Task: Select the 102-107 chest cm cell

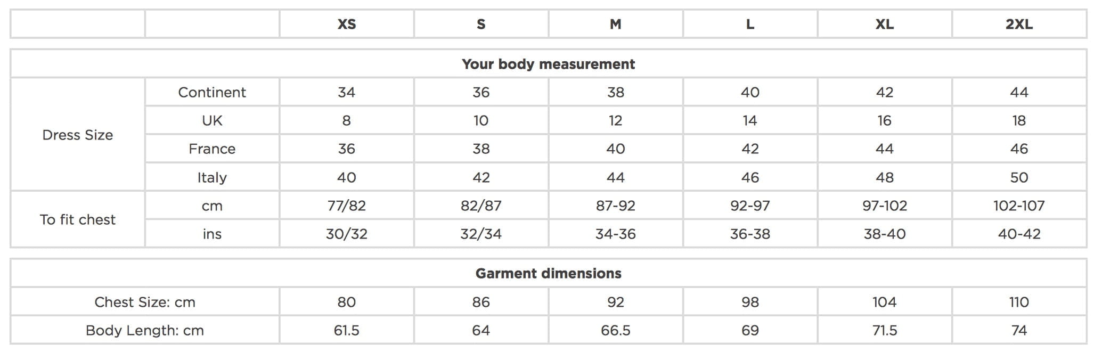Action: coord(1019,206)
